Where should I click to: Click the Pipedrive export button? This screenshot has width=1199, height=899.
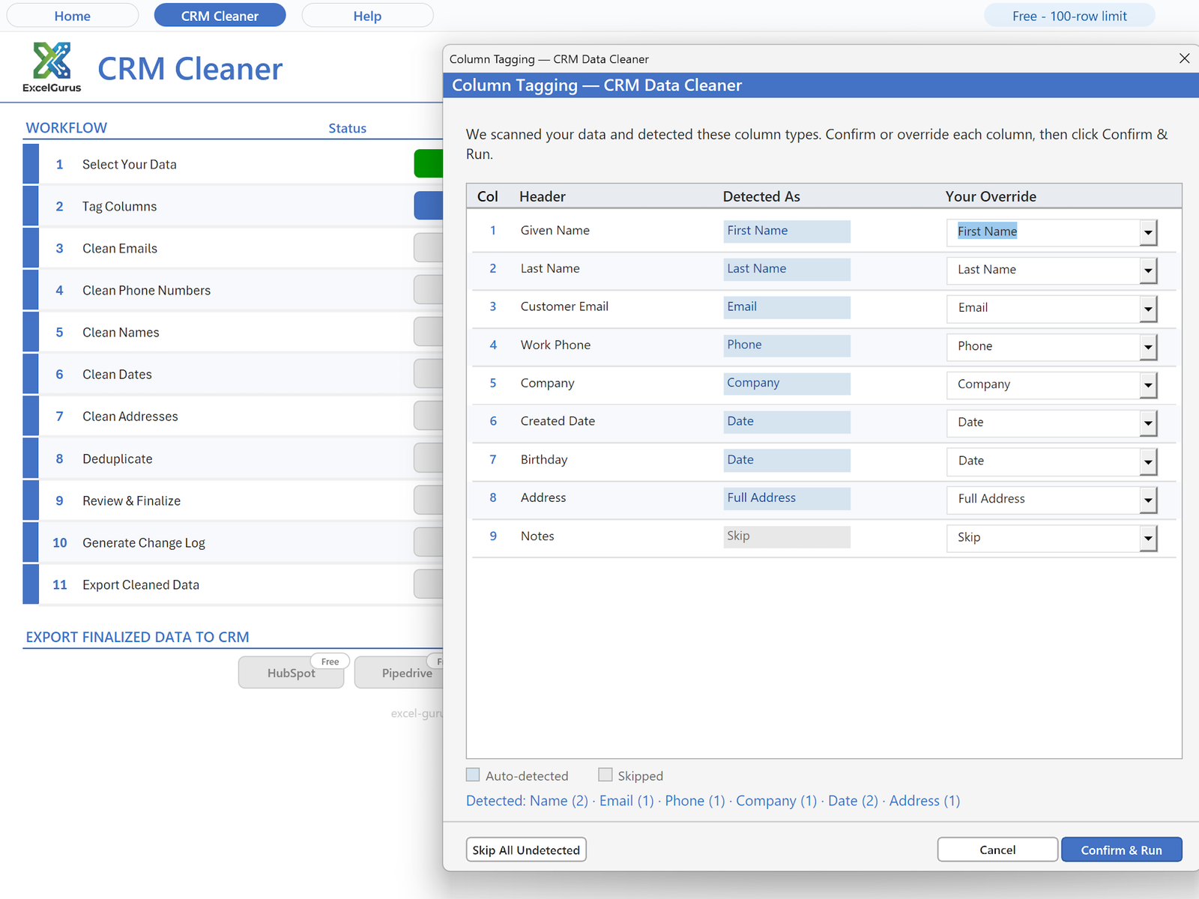(x=399, y=673)
